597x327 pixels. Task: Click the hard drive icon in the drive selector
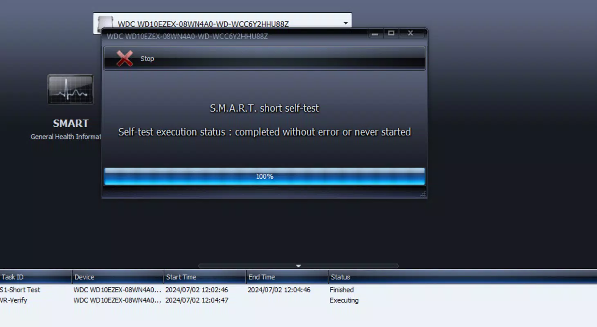[105, 23]
